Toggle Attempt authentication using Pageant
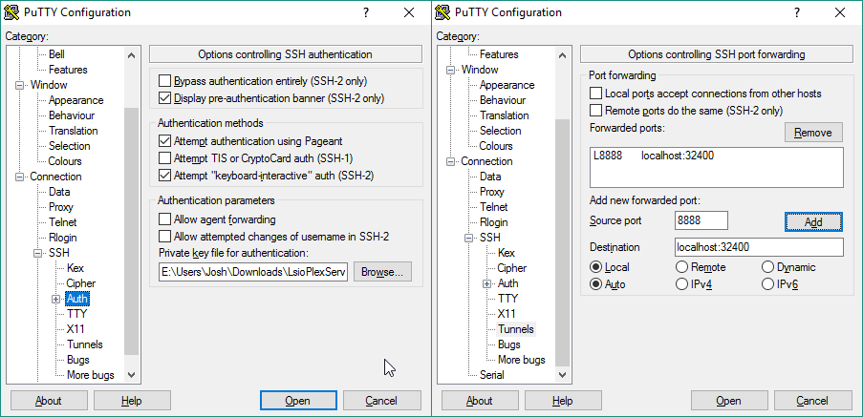863x417 pixels. [x=164, y=141]
